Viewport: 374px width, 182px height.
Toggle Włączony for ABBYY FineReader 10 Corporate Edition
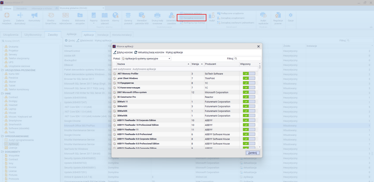click(249, 120)
